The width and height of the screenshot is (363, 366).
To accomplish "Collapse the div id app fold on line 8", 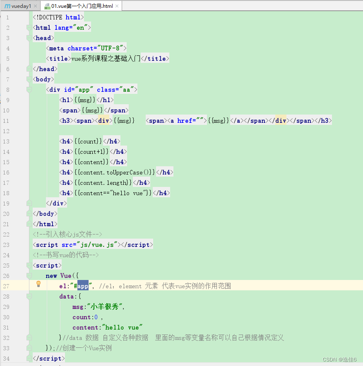I will point(29,90).
